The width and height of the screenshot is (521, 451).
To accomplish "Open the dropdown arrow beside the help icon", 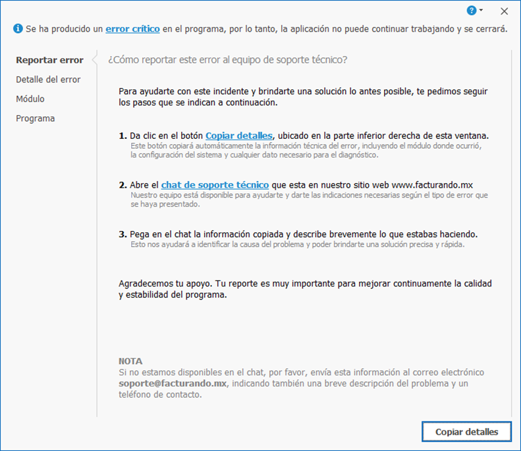I will (x=481, y=11).
